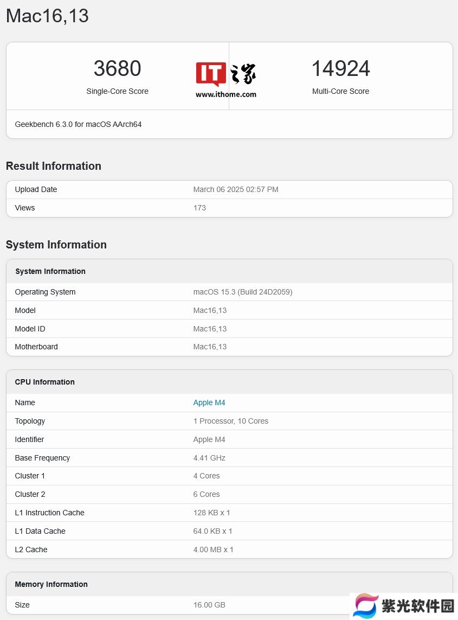Select the 4.00 MB x 1 value
Screen dimensions: 458x620
click(214, 549)
